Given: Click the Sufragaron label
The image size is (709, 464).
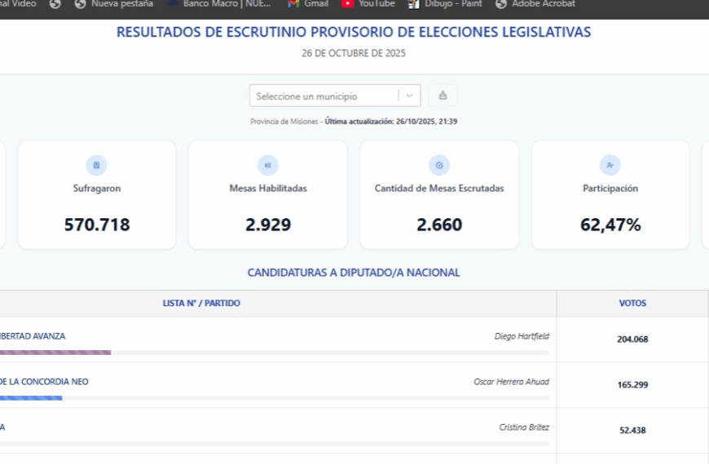Looking at the screenshot, I should pyautogui.click(x=97, y=188).
